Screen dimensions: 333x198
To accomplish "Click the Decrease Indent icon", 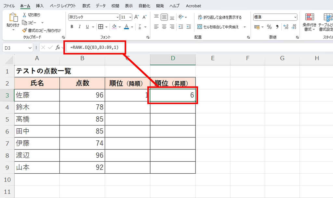I will 181,27.
